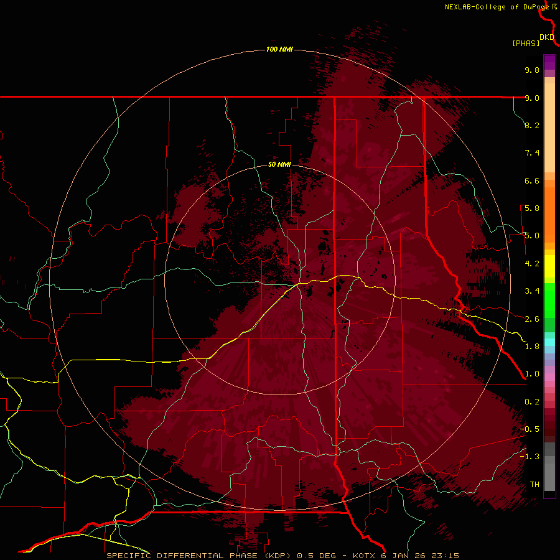
Task: Click the TH threshold label on the scale
Action: [534, 485]
